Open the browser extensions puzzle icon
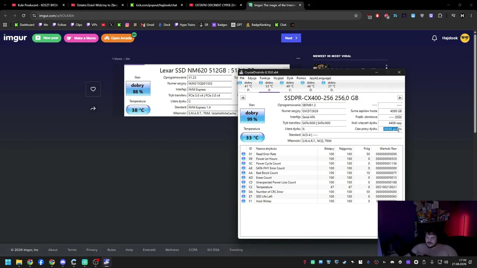The image size is (477, 268). pos(440,16)
